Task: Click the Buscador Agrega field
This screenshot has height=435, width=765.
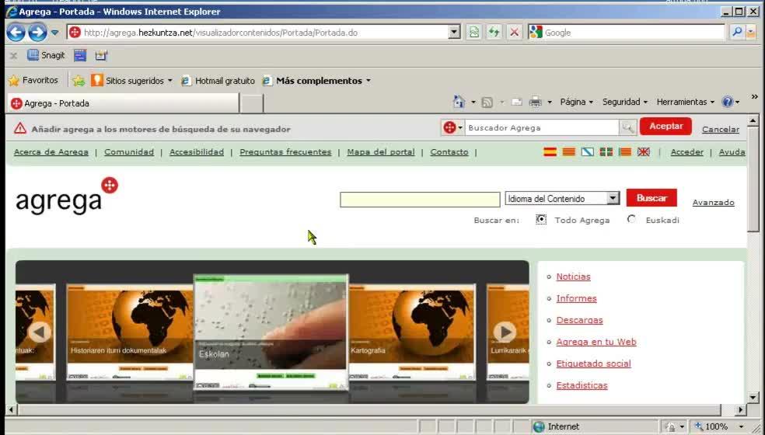Action: pos(542,127)
